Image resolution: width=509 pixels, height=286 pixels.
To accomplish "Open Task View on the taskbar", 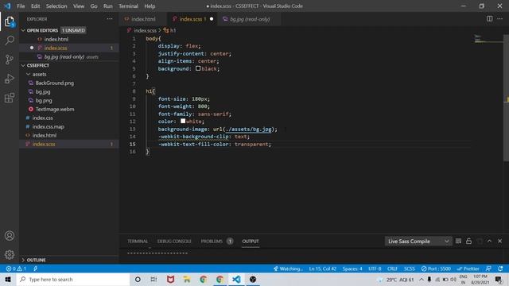I will click(153, 279).
